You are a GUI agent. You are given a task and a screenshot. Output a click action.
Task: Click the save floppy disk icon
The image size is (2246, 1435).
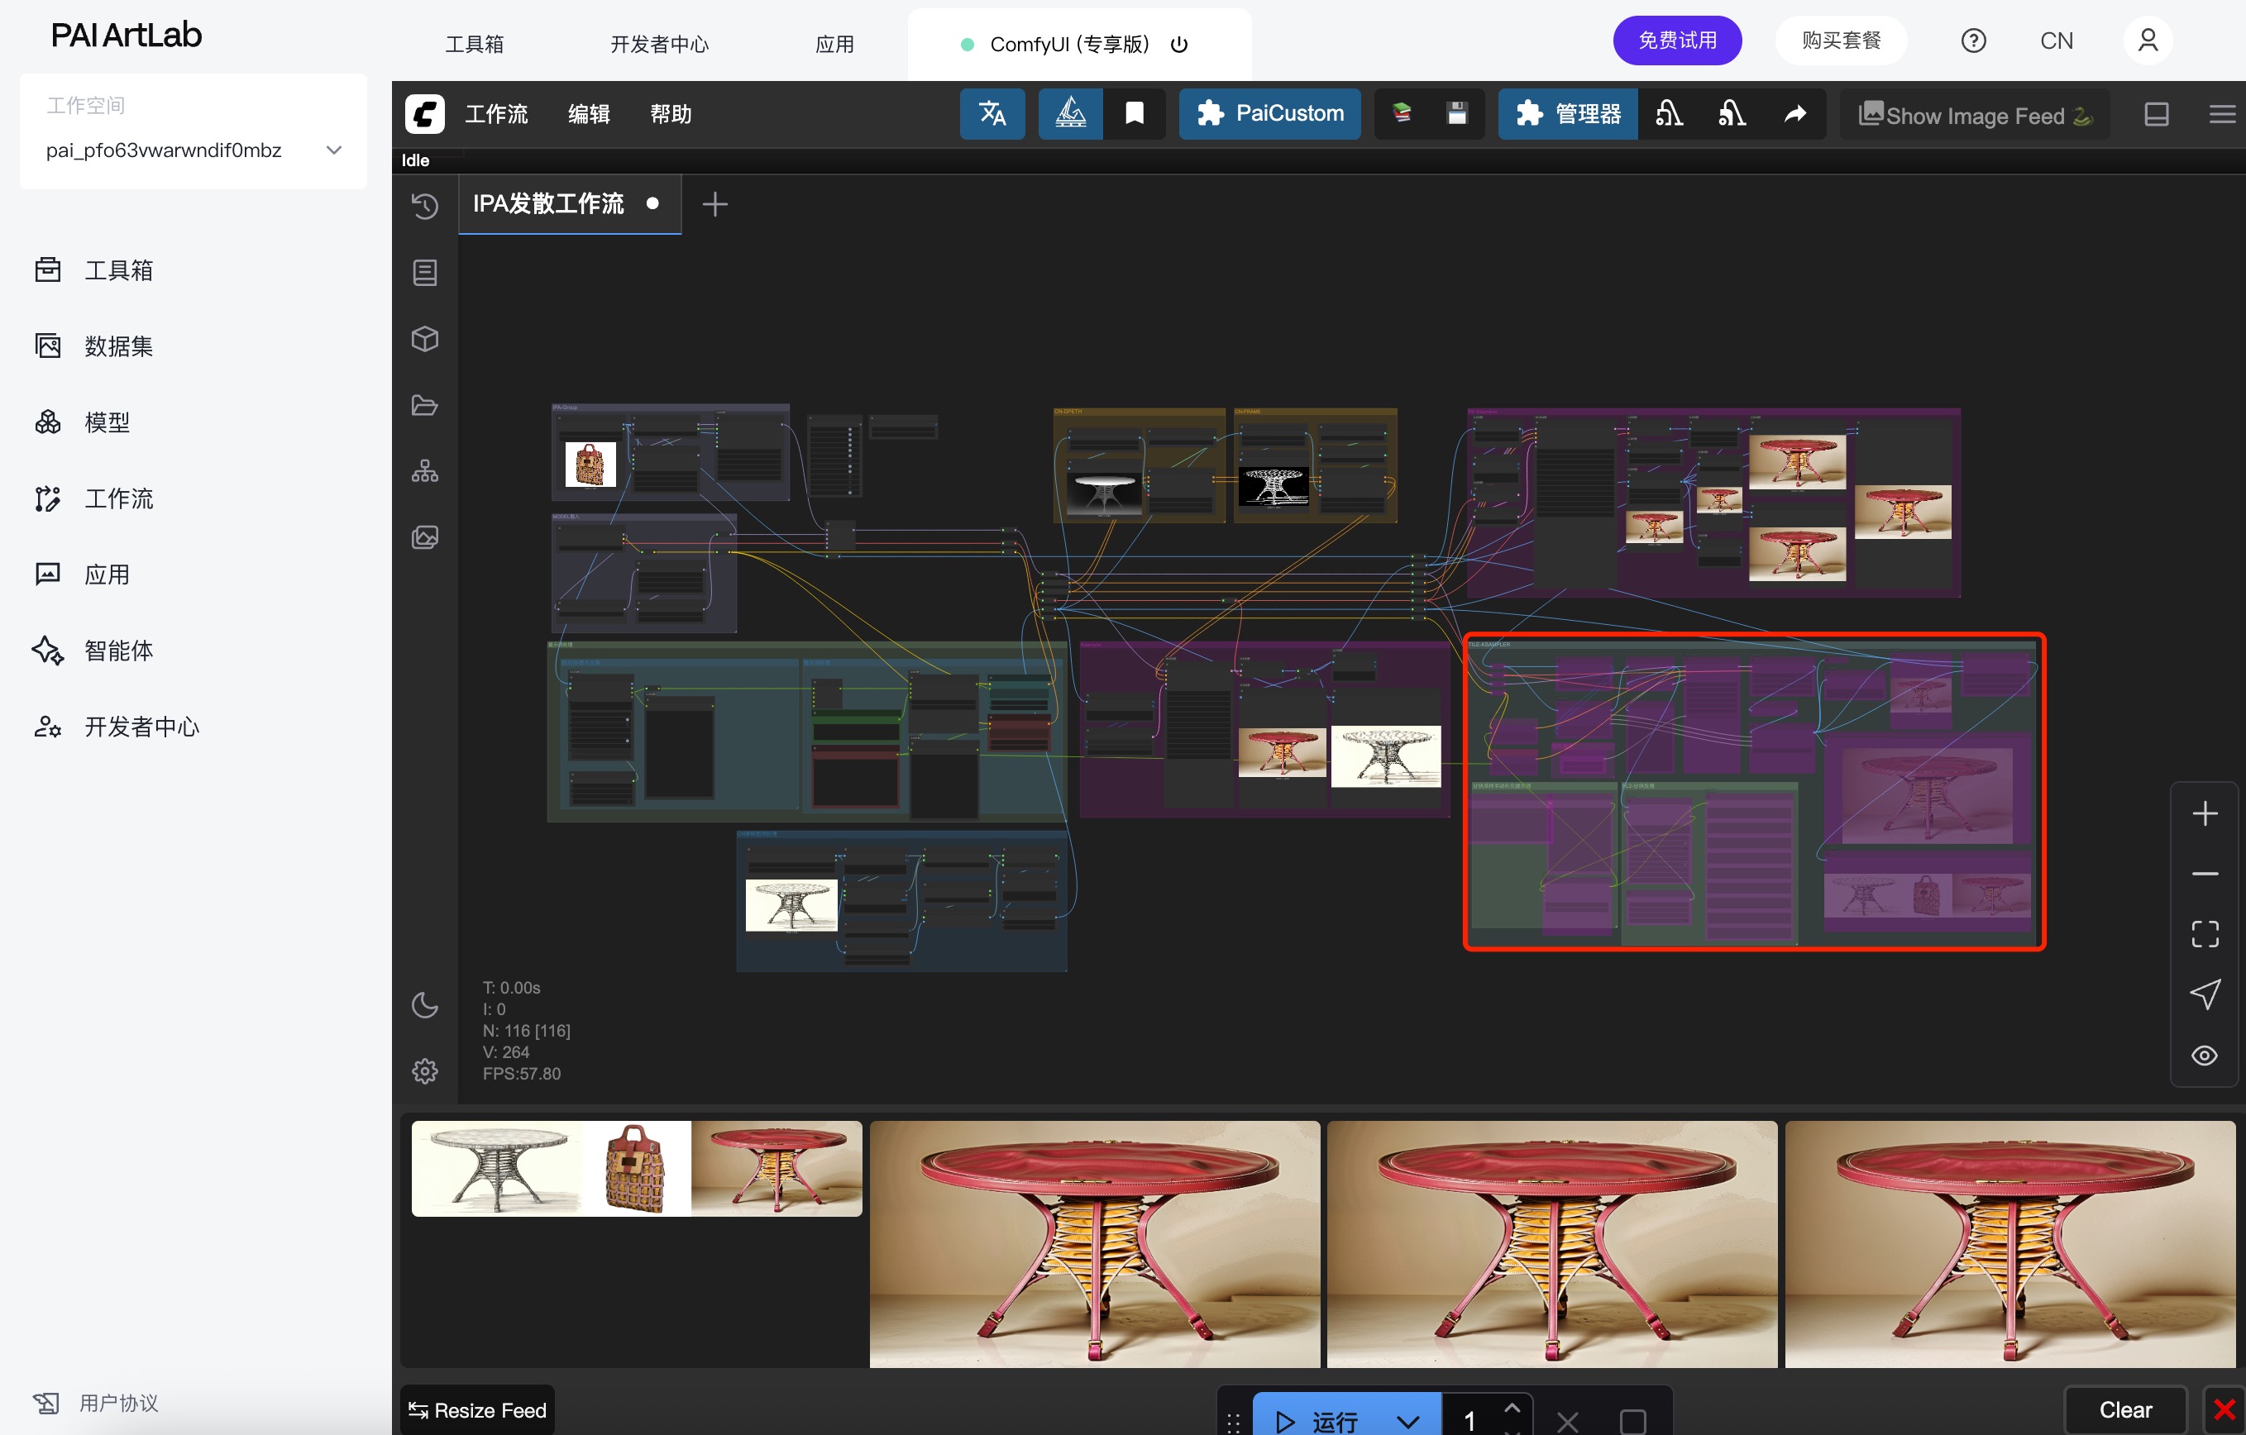pyautogui.click(x=1456, y=114)
